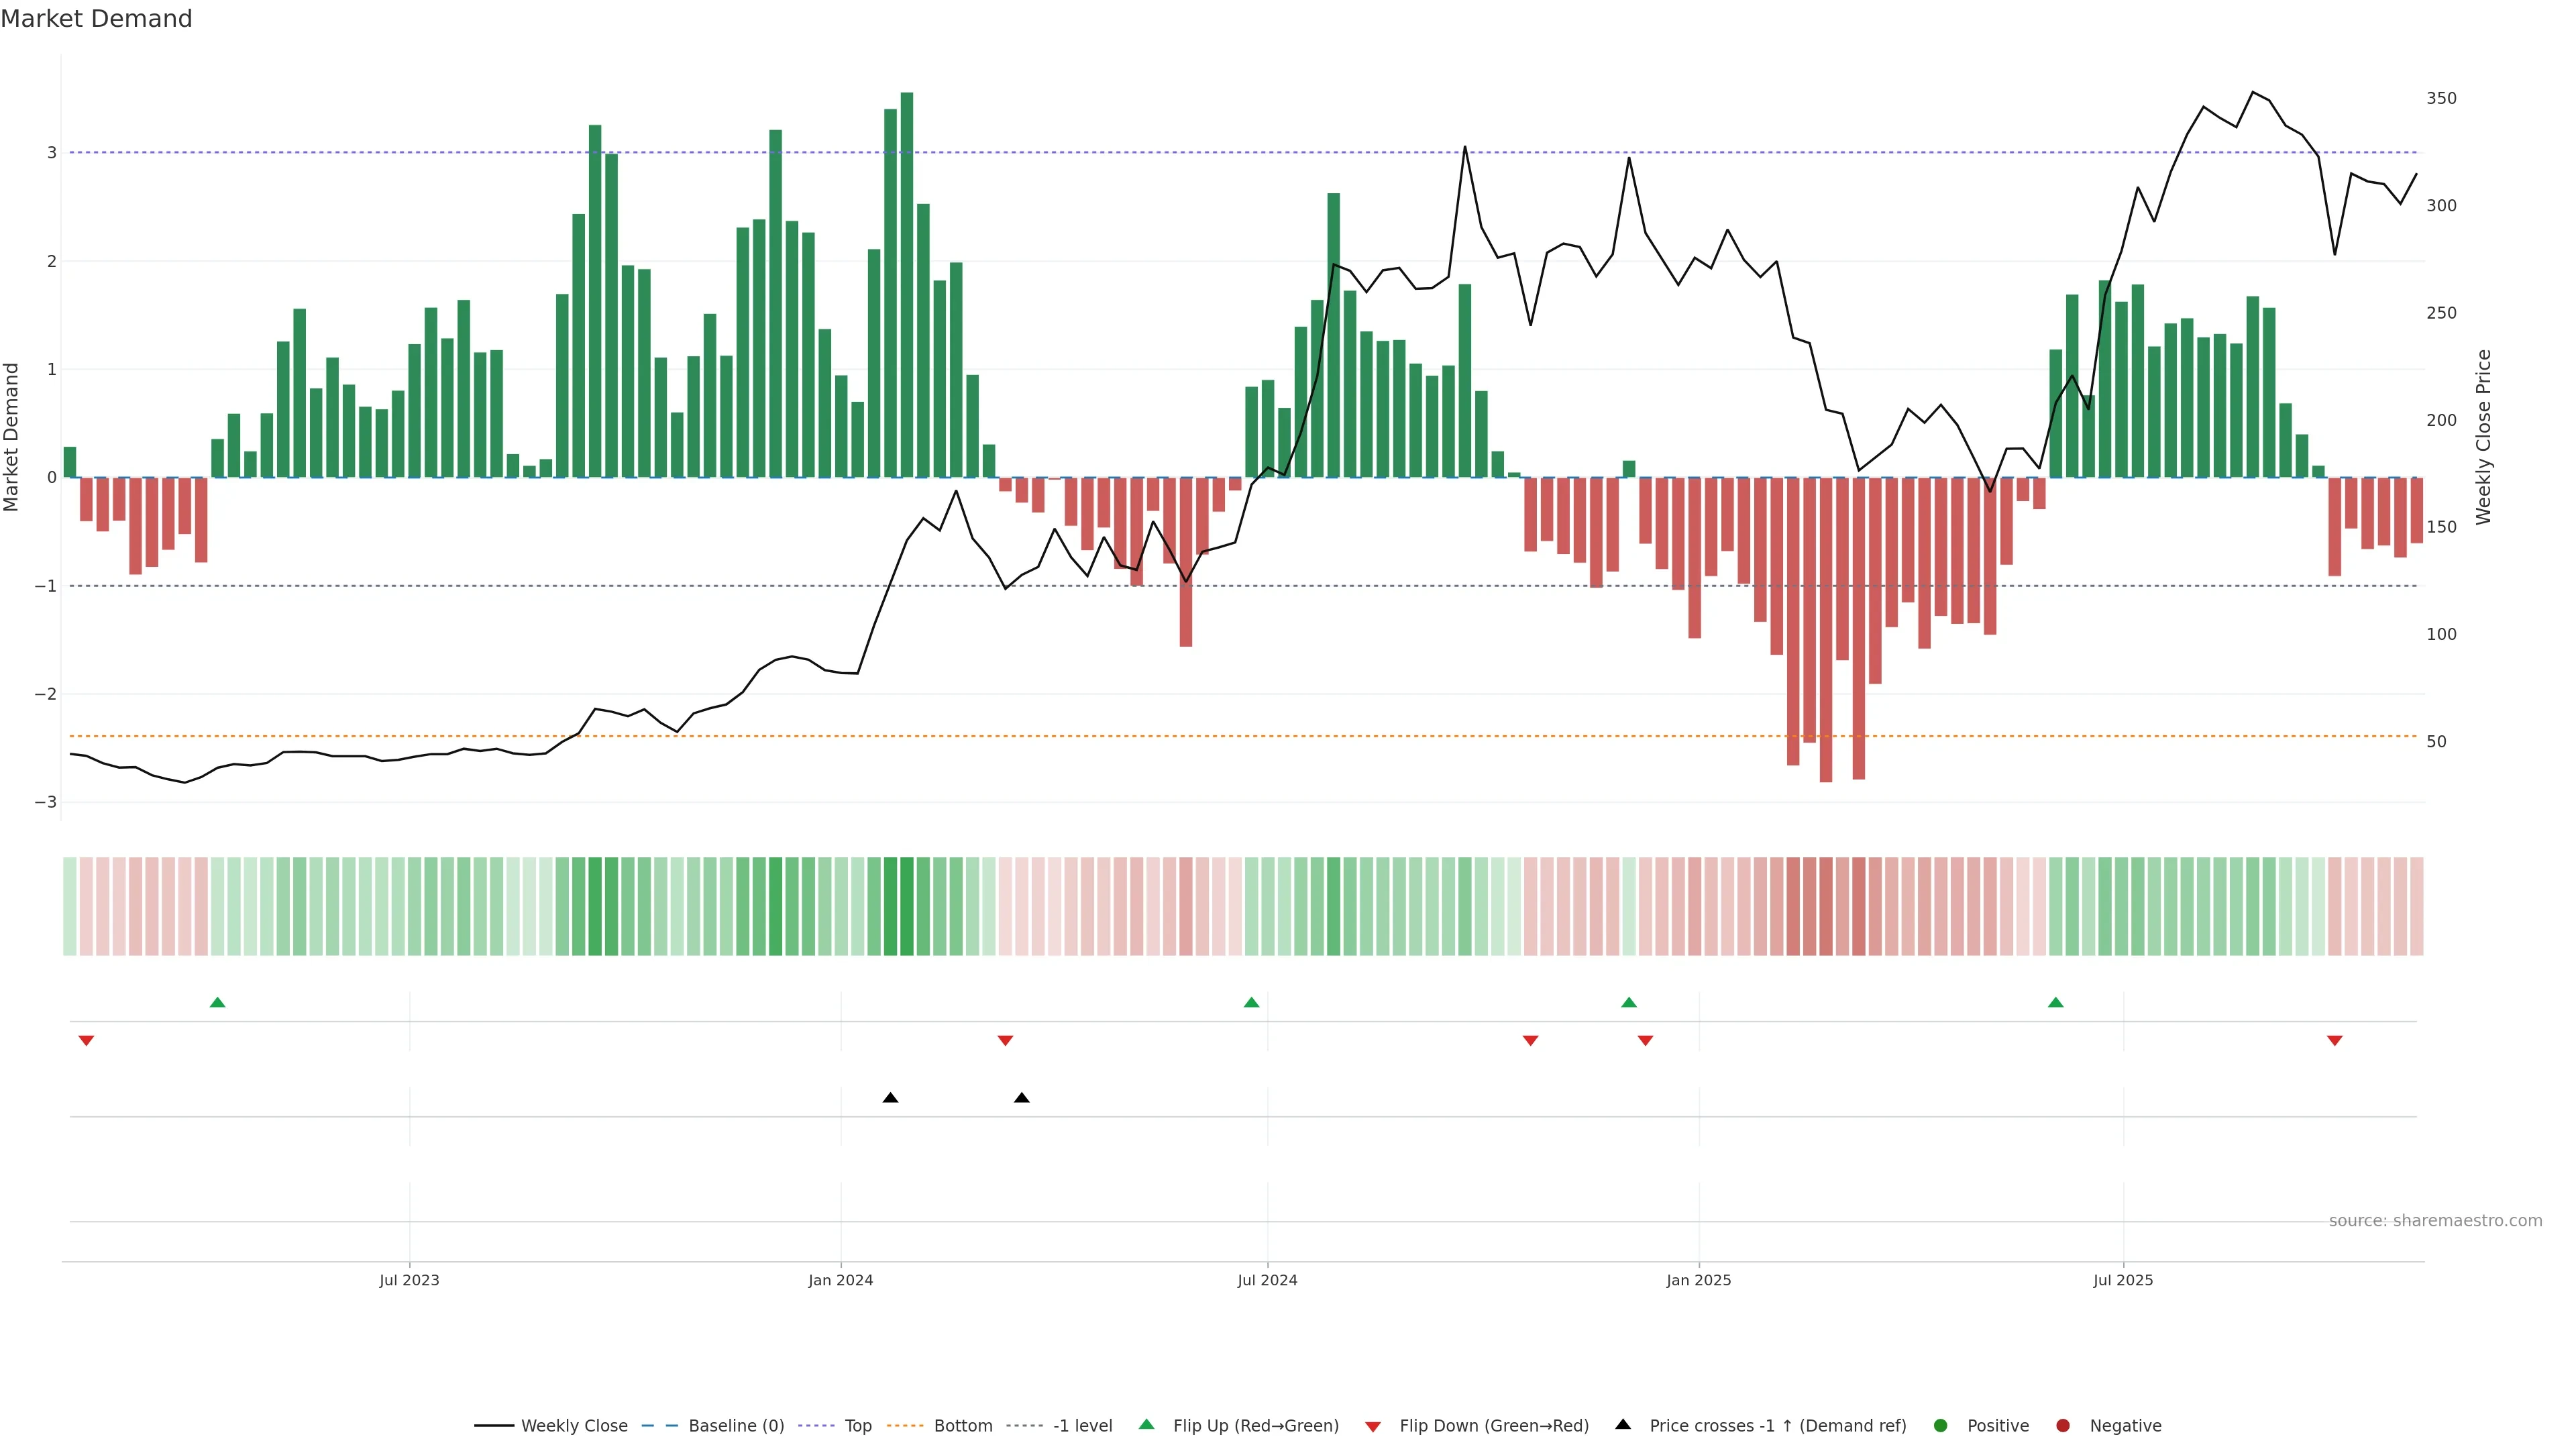Click the black triangle legend icon for Price crosses -1
This screenshot has height=1449, width=2576.
(1623, 1424)
